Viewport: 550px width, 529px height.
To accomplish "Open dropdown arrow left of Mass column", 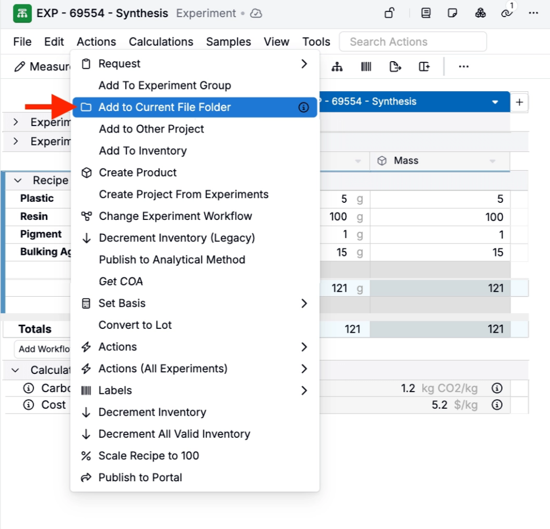I will click(358, 161).
